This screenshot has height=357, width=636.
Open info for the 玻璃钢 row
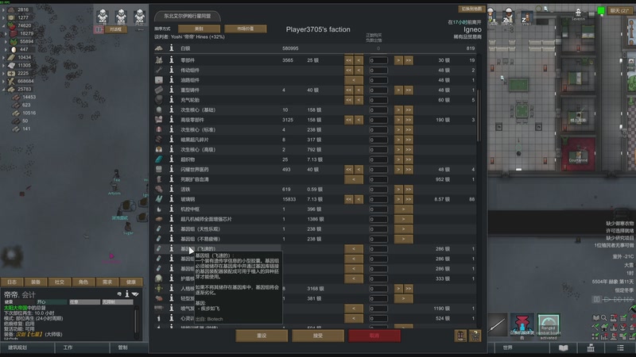coord(171,199)
